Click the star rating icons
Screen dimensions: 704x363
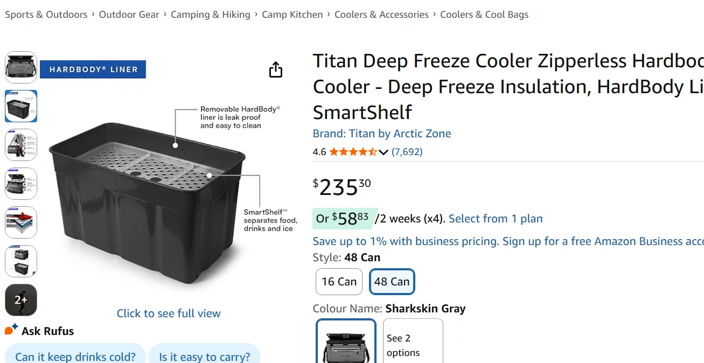click(353, 152)
